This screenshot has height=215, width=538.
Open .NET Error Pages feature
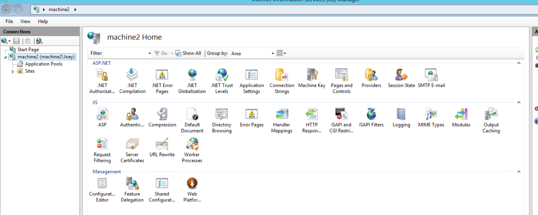coord(162,81)
